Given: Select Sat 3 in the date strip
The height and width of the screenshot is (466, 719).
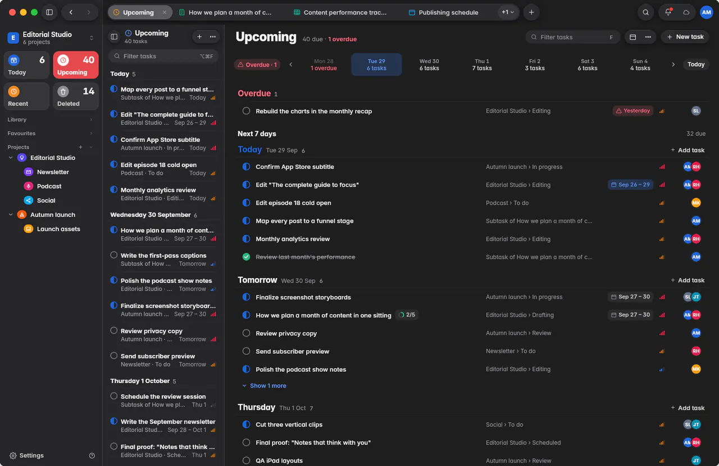Looking at the screenshot, I should tap(588, 64).
